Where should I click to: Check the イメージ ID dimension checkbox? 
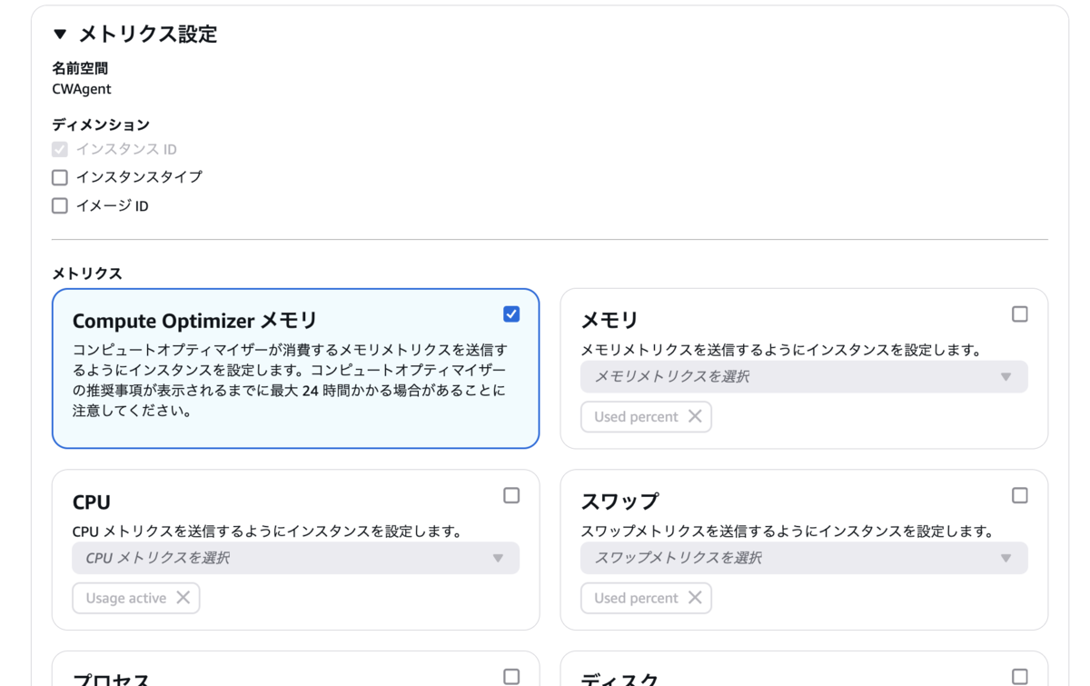pyautogui.click(x=60, y=206)
